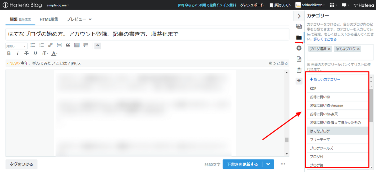Toggle bold formatting
The image size is (376, 172).
tap(9, 53)
